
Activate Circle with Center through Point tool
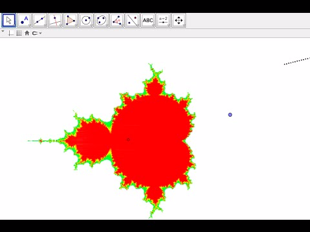point(86,21)
